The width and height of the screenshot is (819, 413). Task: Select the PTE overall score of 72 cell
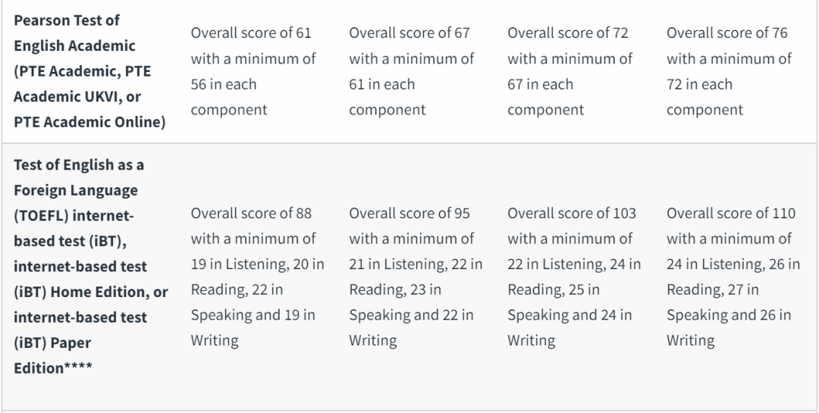click(570, 71)
